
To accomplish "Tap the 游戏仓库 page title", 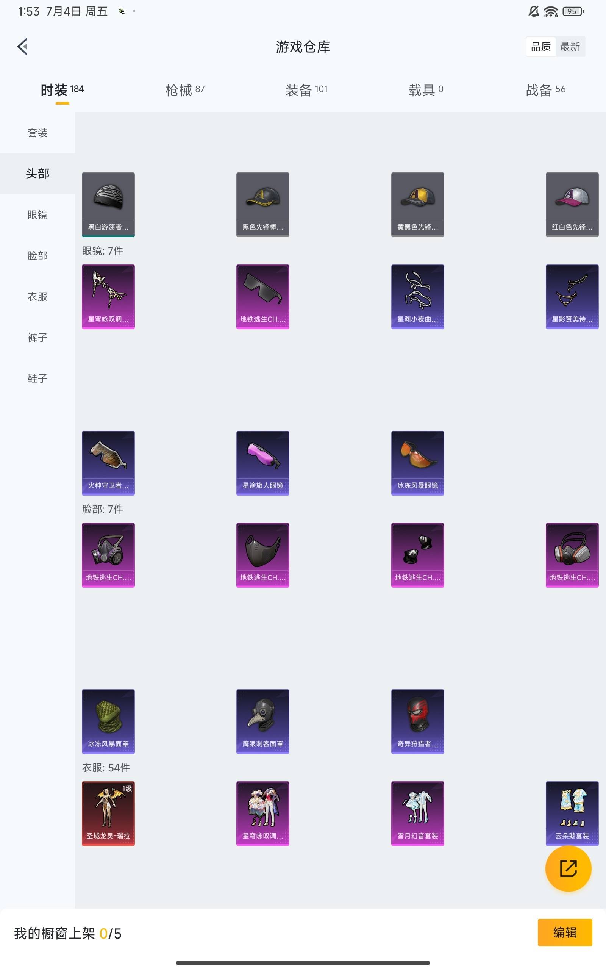I will pyautogui.click(x=303, y=47).
